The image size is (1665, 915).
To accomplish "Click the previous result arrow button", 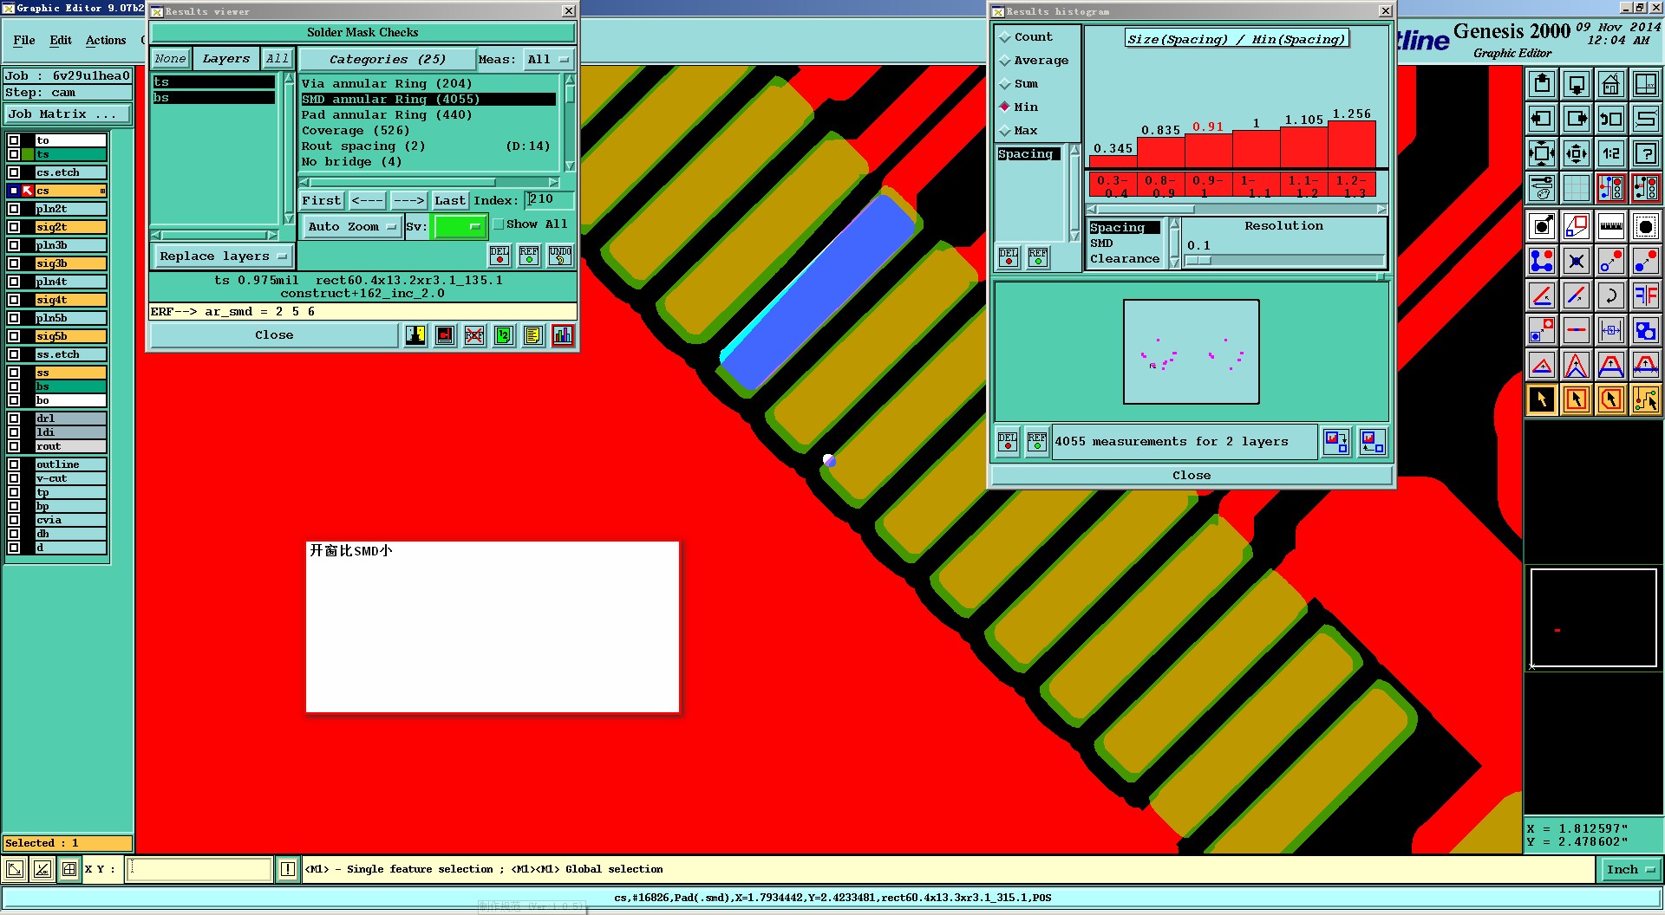I will pos(367,201).
